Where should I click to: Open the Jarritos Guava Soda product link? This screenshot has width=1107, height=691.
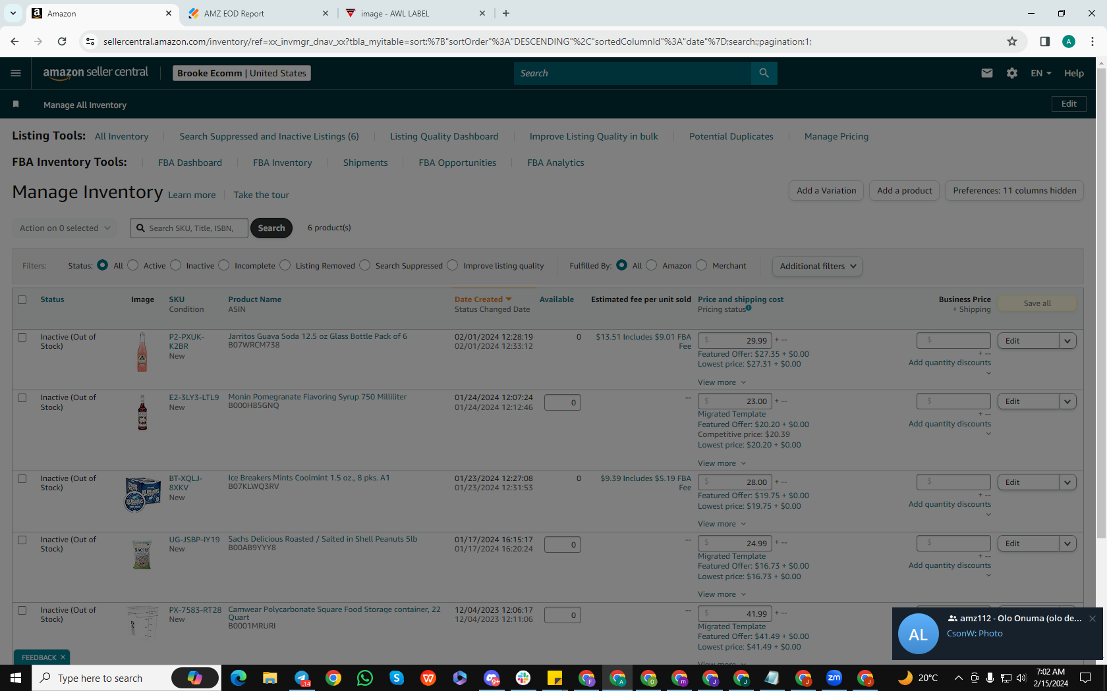coord(318,336)
